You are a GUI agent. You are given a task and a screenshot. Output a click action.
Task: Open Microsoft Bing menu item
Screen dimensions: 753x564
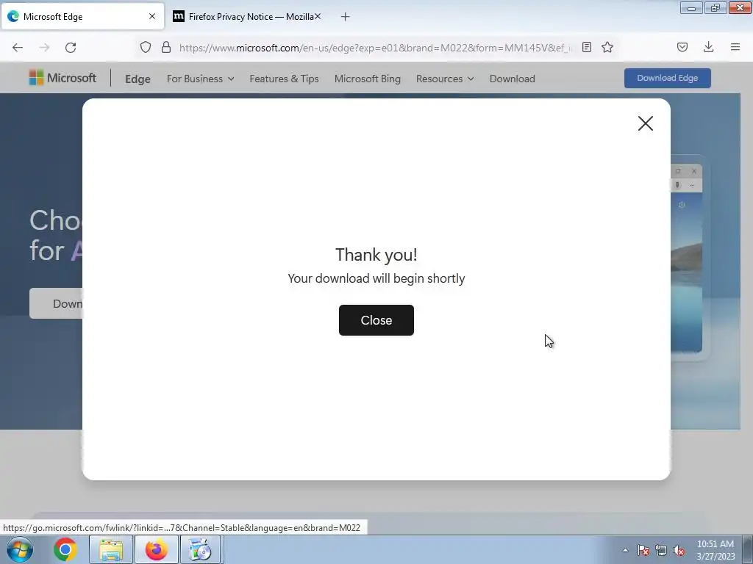[368, 79]
